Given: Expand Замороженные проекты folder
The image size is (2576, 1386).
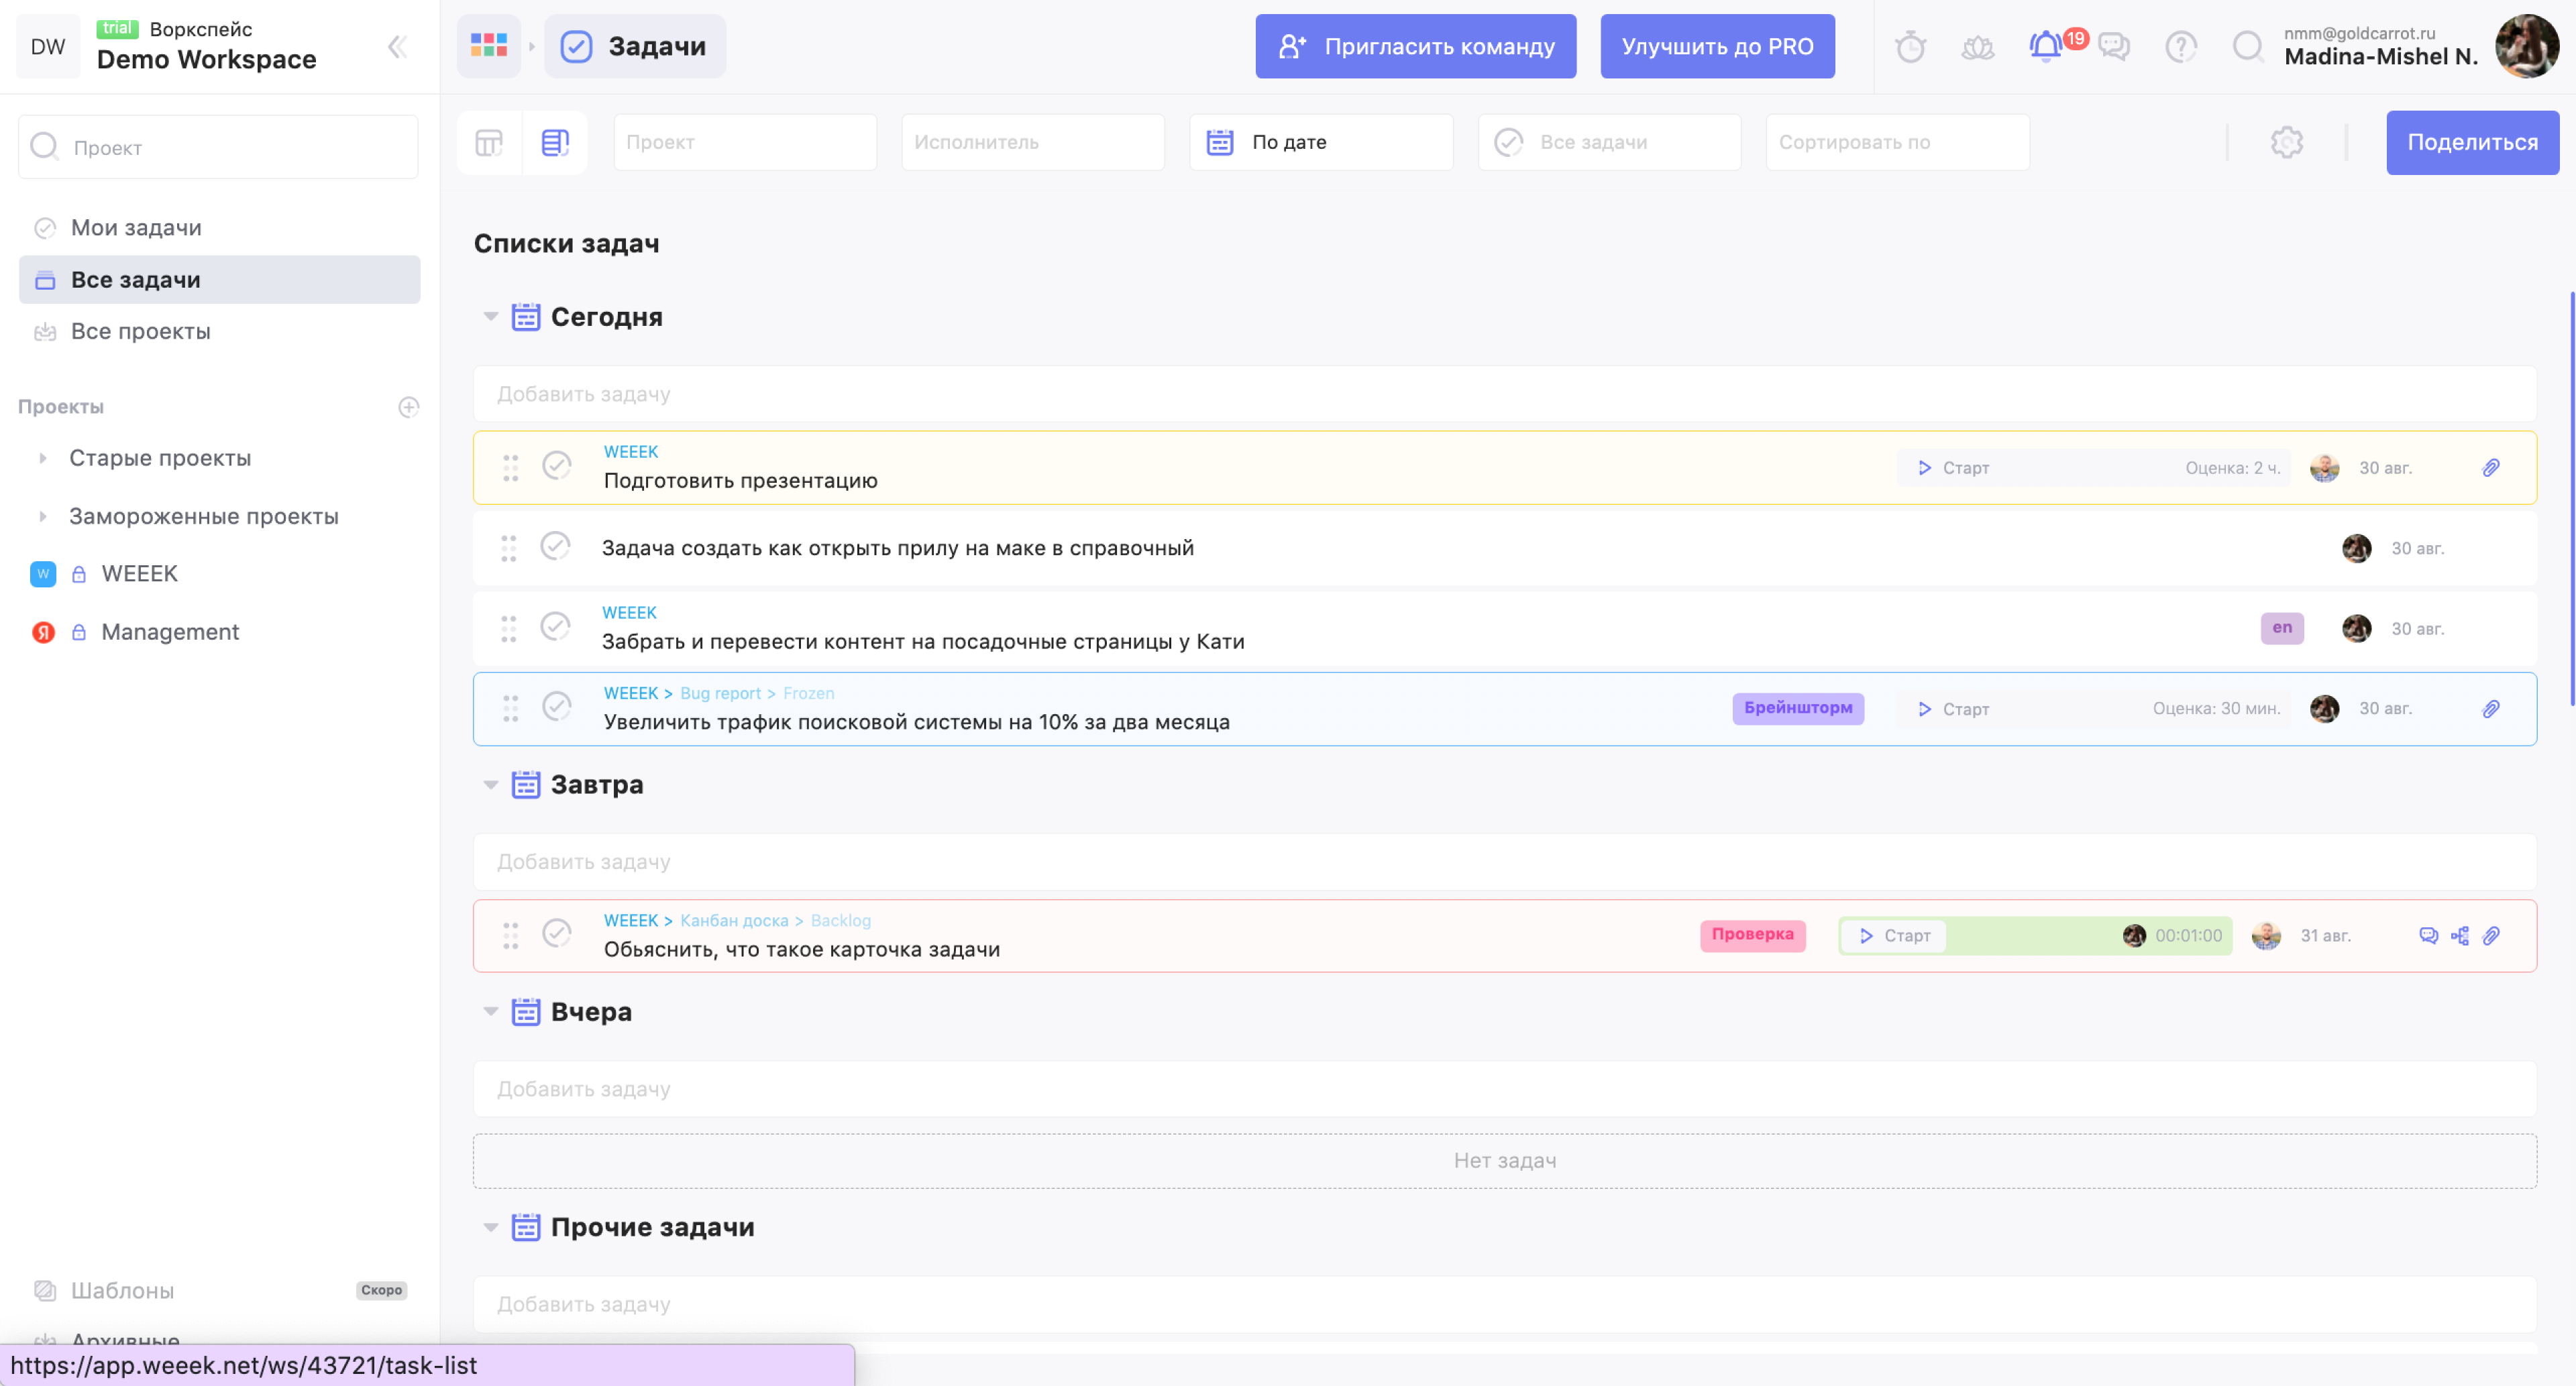Looking at the screenshot, I should tap(42, 516).
